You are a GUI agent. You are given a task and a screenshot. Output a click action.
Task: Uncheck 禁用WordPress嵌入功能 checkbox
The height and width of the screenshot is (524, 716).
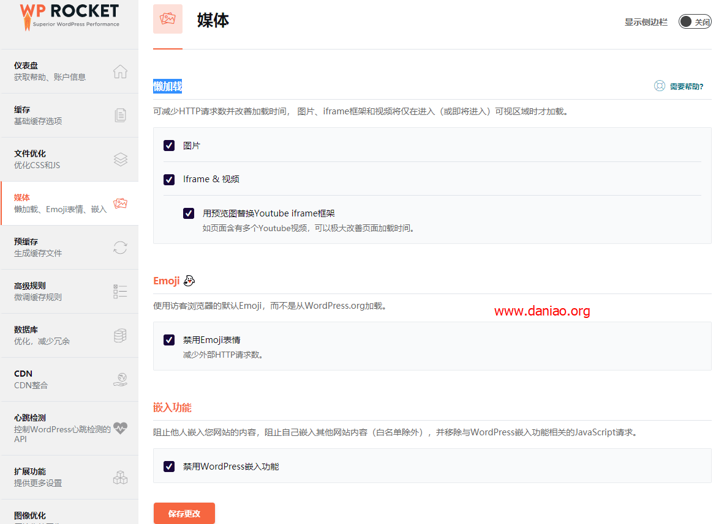coord(169,467)
